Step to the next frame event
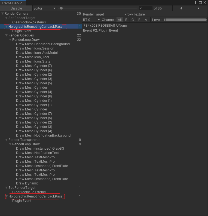Viewport: 208px width, 216px height. point(198,8)
